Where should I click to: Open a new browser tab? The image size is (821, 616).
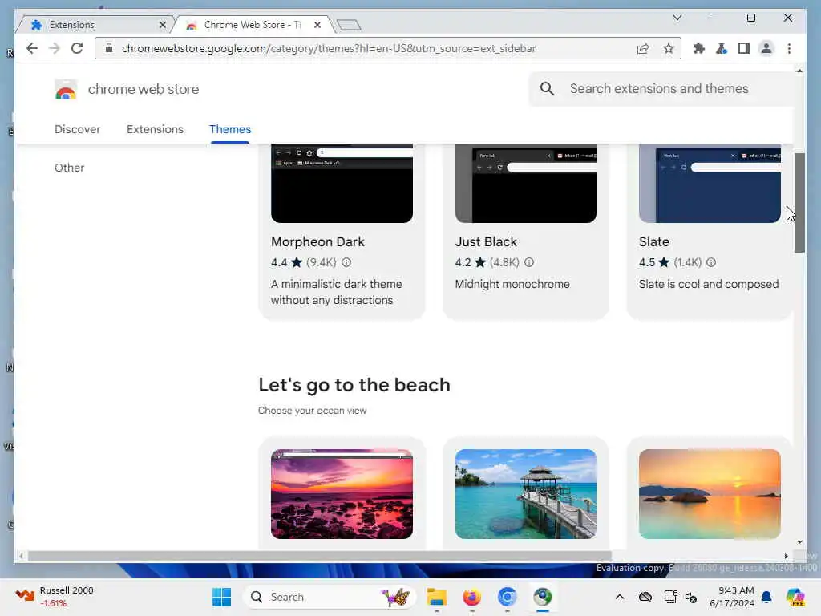[349, 25]
